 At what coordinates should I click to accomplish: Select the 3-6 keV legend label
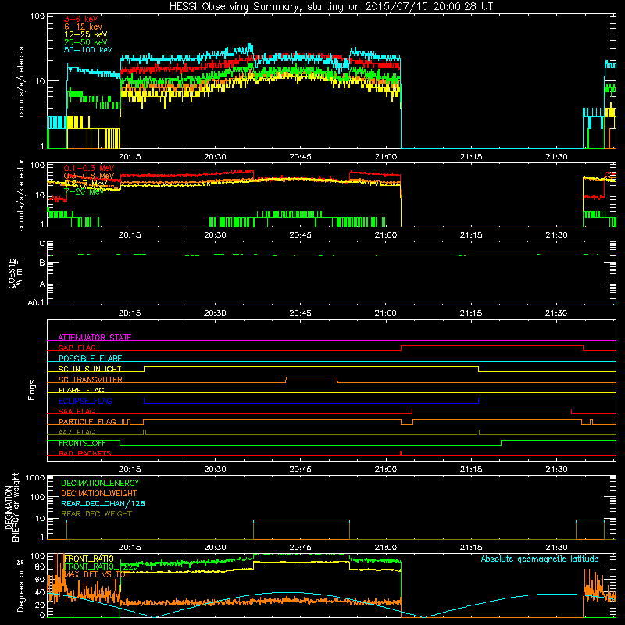(x=81, y=19)
